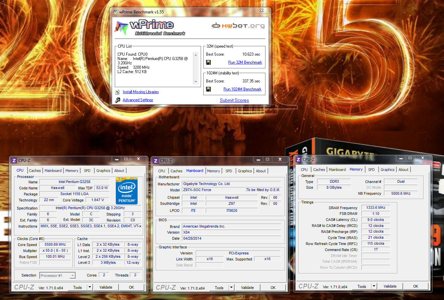Screen dimensions: 444x300
Task: Expand Tools dropdown arrow in Mainboard window
Action: (x=231, y=288)
